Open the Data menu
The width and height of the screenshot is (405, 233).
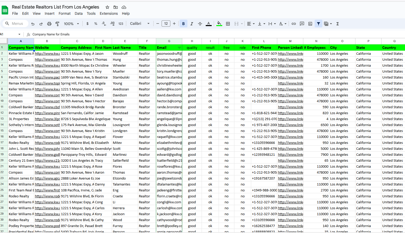point(79,13)
